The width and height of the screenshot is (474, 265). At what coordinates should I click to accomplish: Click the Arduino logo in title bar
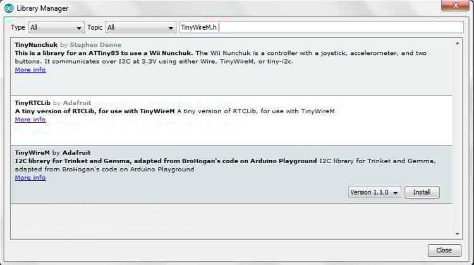tap(8, 8)
